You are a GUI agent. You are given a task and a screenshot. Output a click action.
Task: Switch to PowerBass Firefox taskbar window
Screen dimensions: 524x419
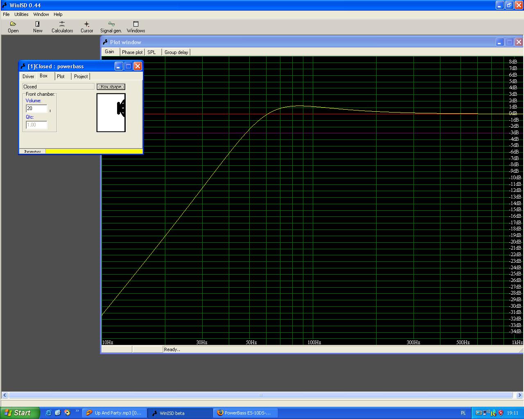tap(246, 413)
